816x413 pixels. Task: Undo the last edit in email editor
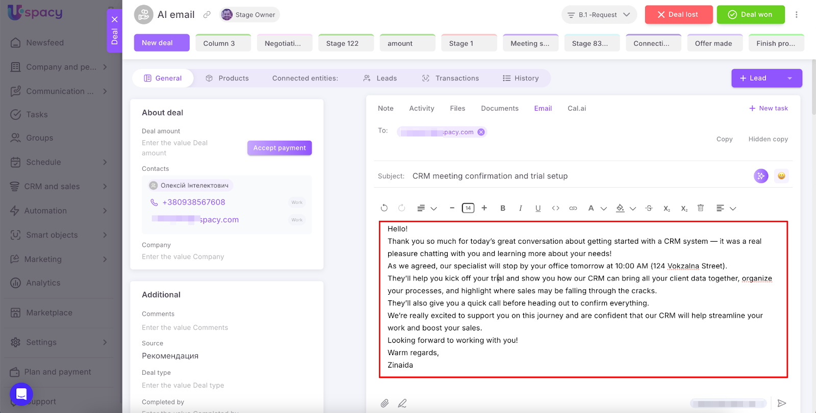pos(384,208)
